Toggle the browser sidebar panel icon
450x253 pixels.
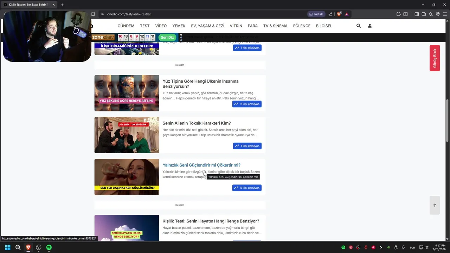[x=417, y=14]
